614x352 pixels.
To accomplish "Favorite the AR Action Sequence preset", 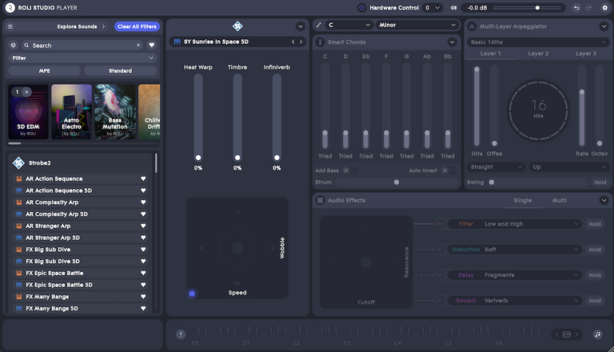I will pos(143,178).
